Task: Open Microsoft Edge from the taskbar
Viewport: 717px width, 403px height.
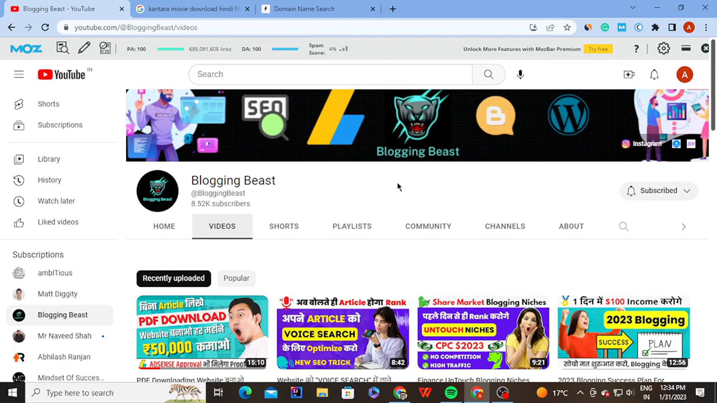Action: (x=245, y=393)
